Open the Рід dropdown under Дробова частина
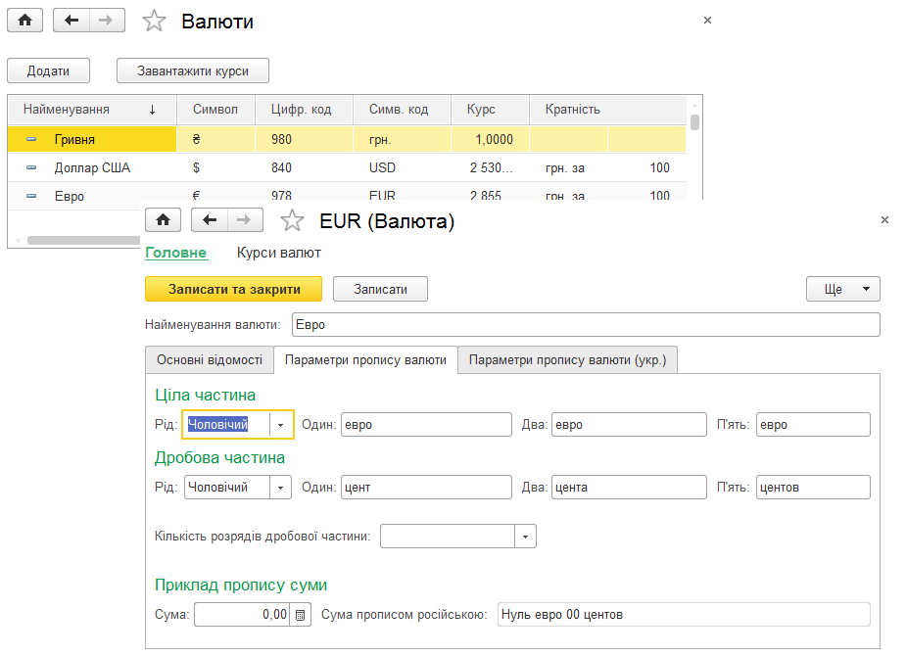This screenshot has width=906, height=656. click(x=281, y=488)
